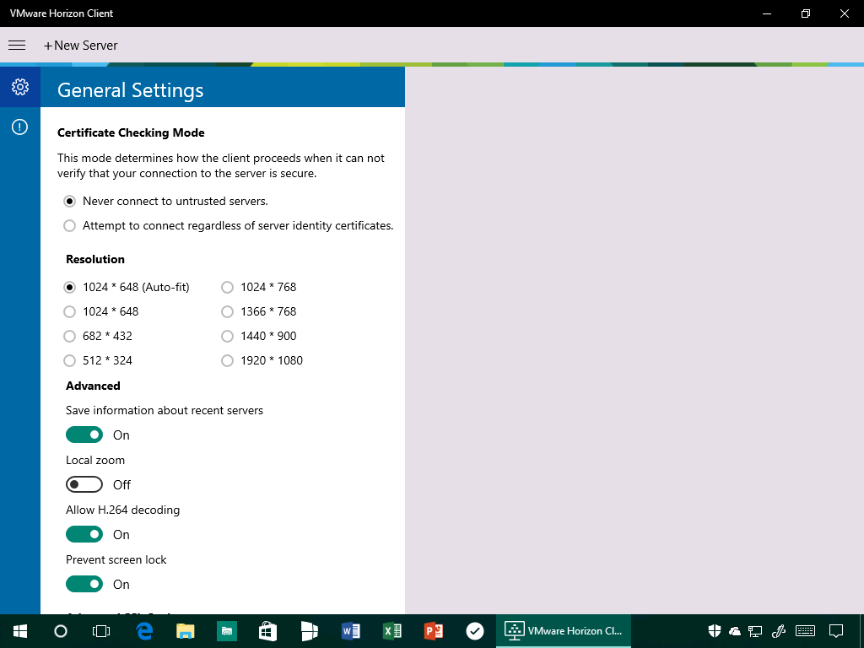Open the checkmark app on taskbar
This screenshot has height=648, width=864.
click(x=474, y=631)
